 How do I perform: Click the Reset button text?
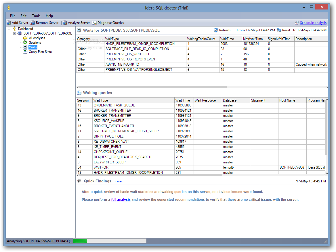pyautogui.click(x=286, y=30)
